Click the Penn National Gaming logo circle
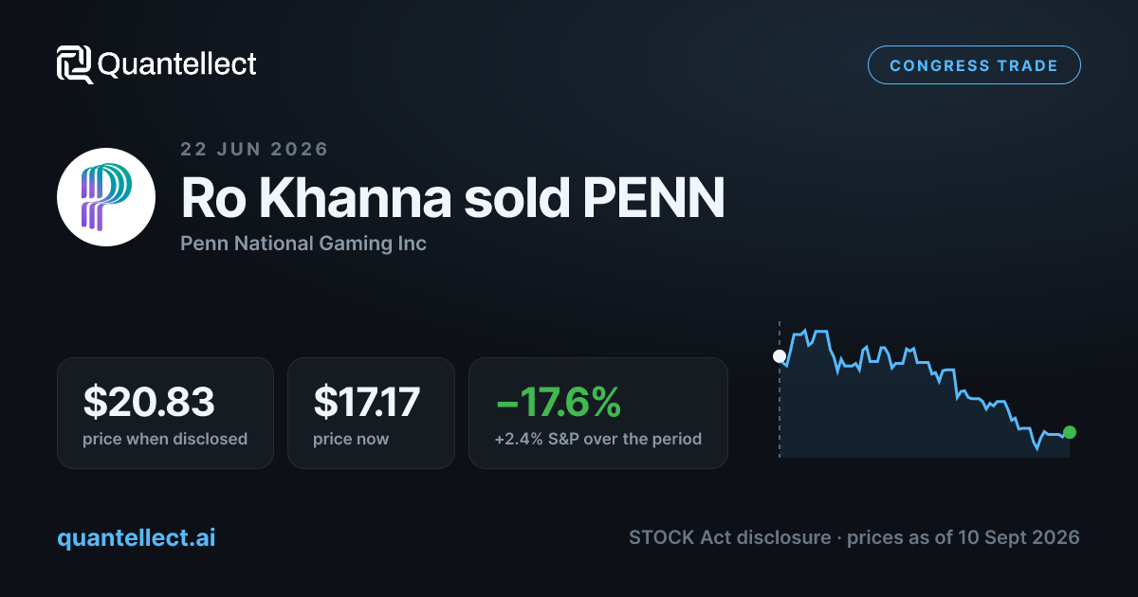 click(106, 197)
